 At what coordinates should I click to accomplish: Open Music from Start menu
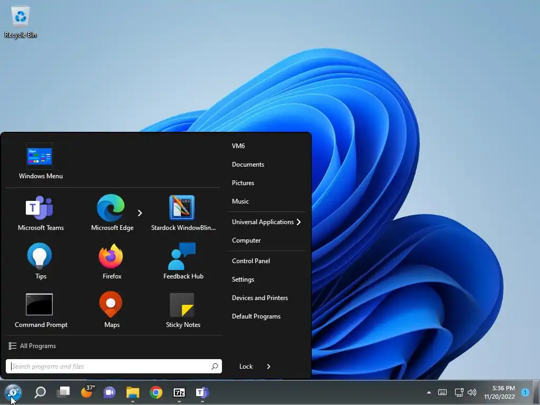(240, 201)
